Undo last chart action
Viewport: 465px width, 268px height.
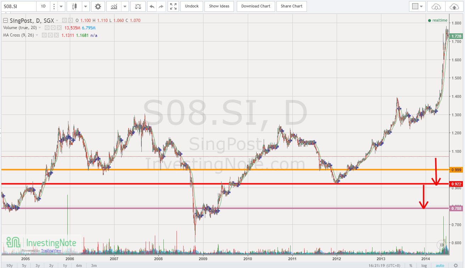click(152, 6)
